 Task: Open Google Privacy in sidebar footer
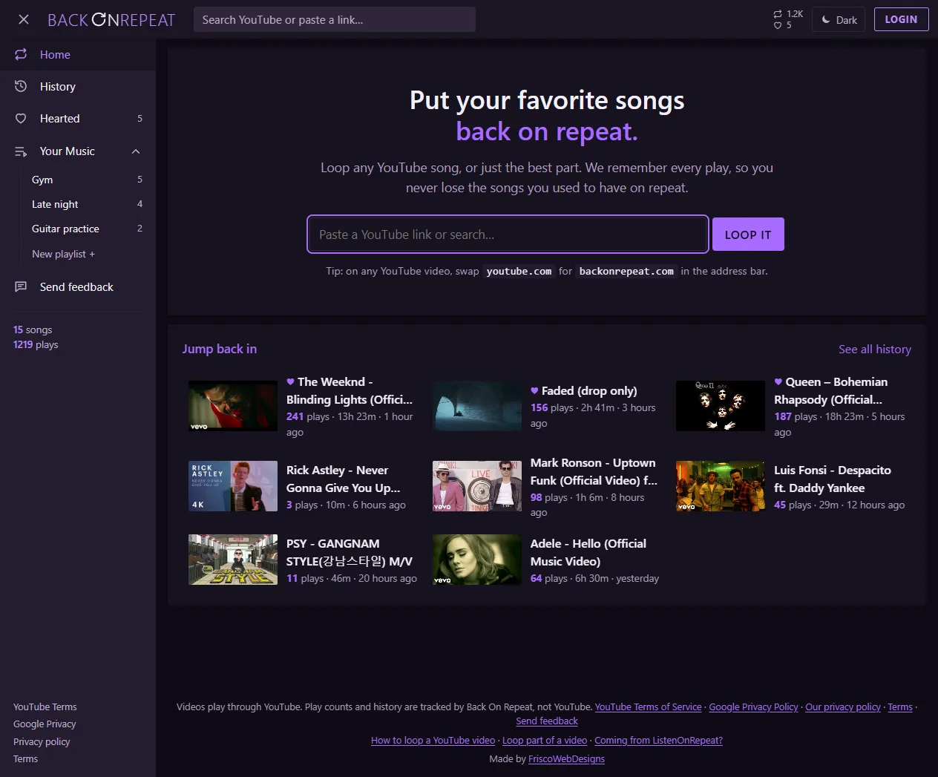45,724
